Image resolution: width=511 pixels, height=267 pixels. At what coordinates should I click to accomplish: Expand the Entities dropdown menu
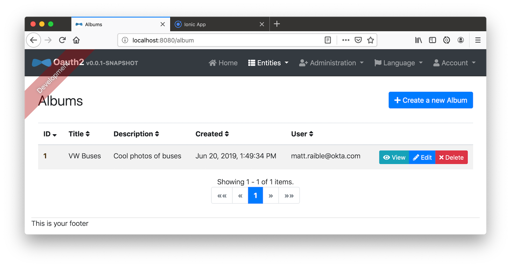268,63
